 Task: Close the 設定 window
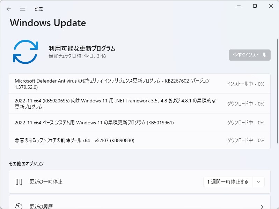(271, 6)
